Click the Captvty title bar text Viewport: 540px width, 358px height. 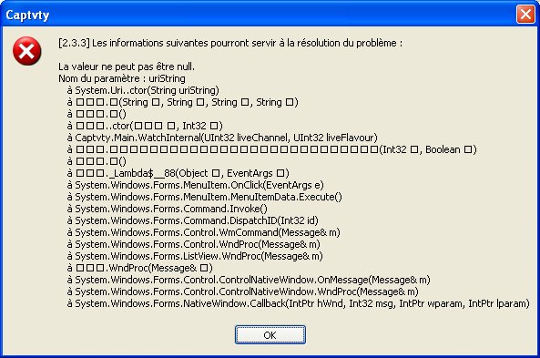click(x=27, y=15)
